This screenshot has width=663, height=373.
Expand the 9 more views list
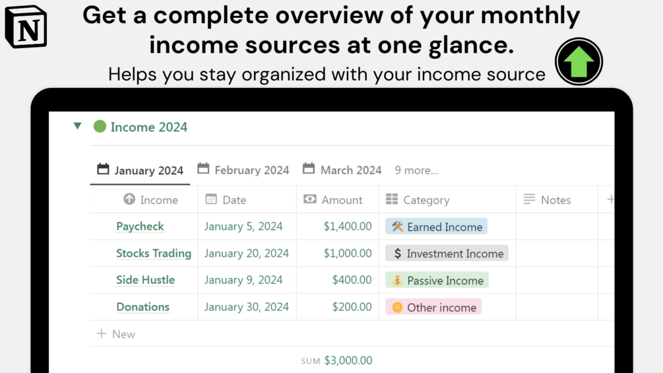click(416, 170)
